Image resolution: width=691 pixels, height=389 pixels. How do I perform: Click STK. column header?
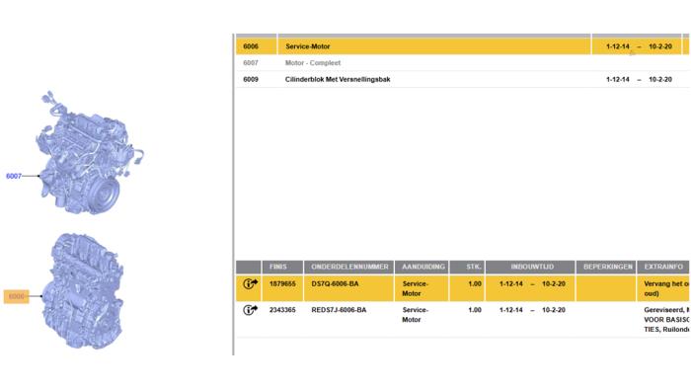pos(467,267)
